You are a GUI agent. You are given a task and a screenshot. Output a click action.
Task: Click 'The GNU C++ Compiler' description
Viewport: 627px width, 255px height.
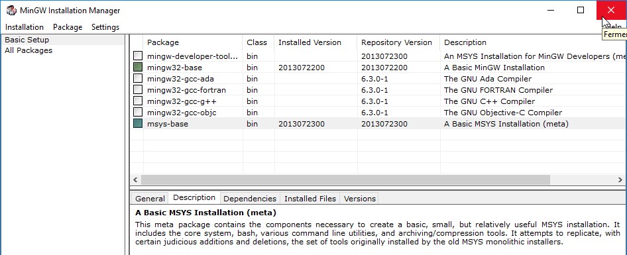coord(489,101)
